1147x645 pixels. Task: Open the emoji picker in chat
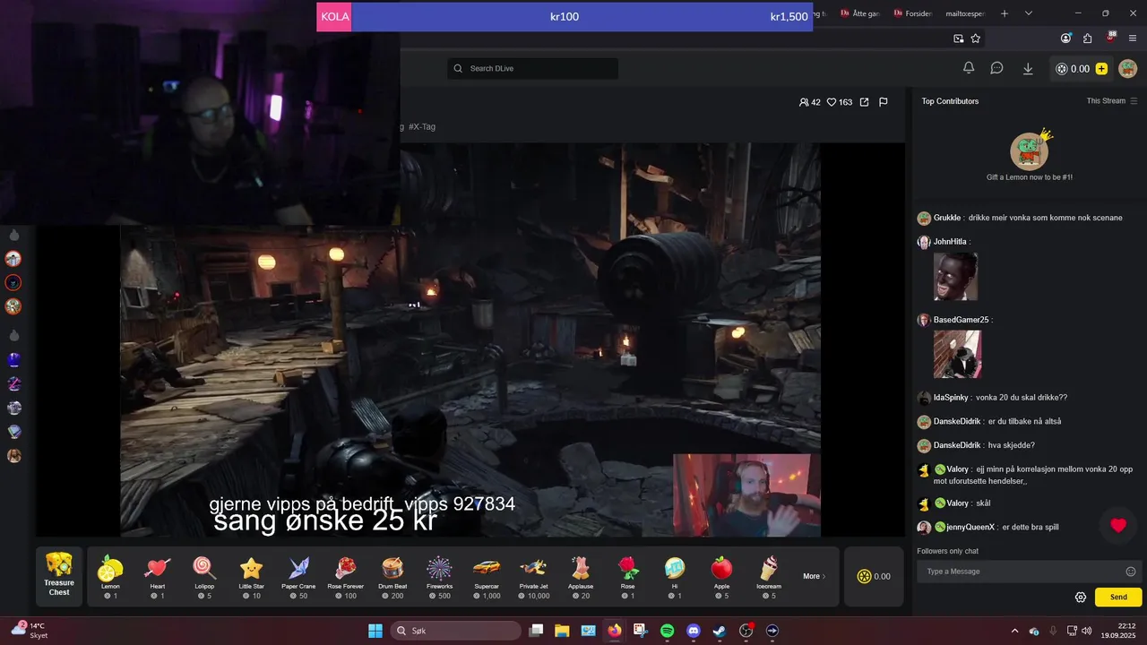pyautogui.click(x=1131, y=572)
